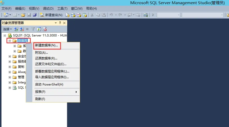Select the 数据库 folder in tree

click(x=23, y=41)
